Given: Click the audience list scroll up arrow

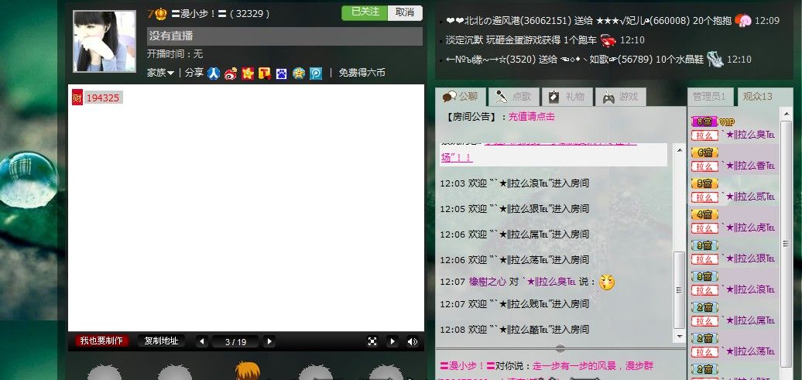Looking at the screenshot, I should pyautogui.click(x=787, y=114).
